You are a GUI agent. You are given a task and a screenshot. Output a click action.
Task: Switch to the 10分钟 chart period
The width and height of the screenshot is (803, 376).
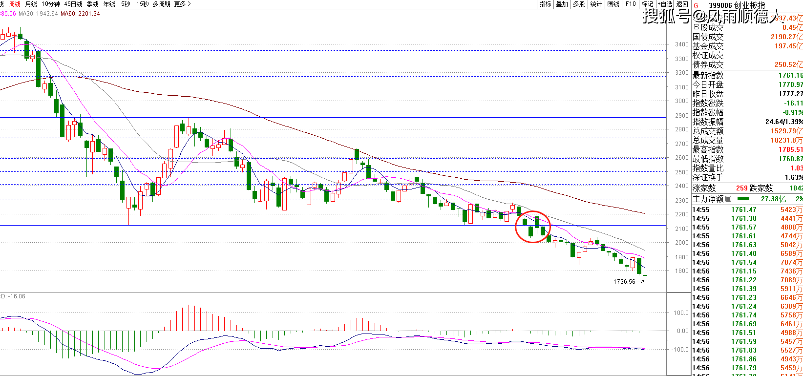50,4
